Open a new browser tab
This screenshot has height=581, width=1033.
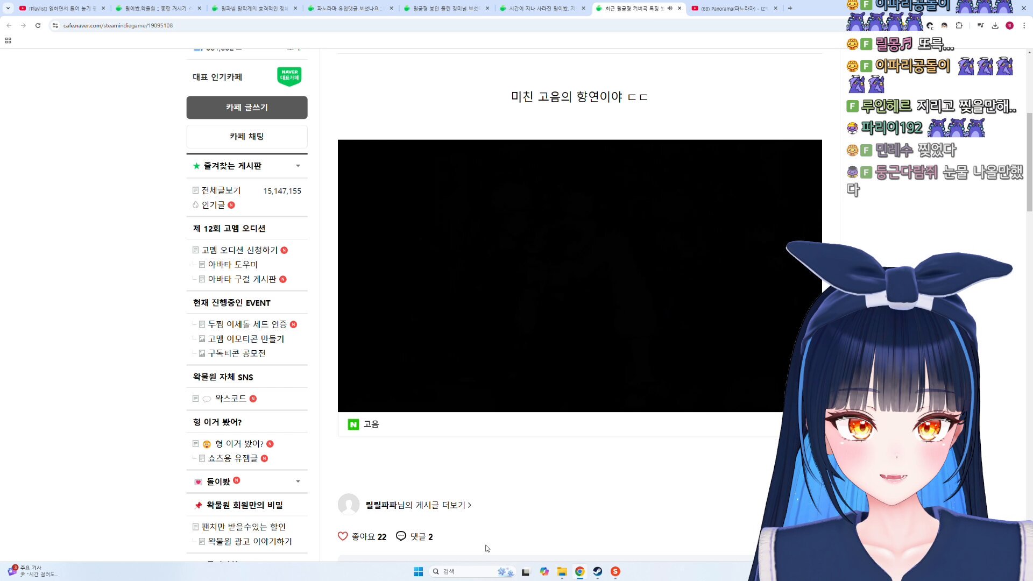click(x=790, y=8)
